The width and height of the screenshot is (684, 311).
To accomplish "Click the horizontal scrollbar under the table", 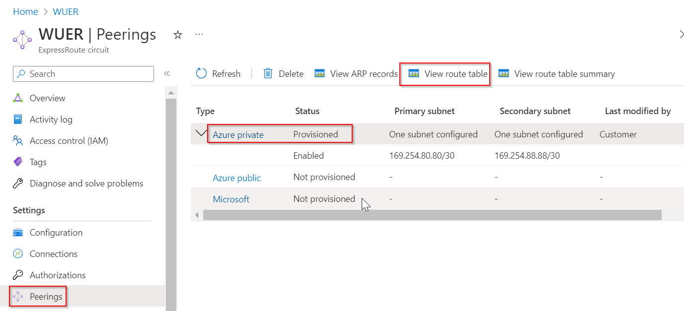I will pos(432,215).
